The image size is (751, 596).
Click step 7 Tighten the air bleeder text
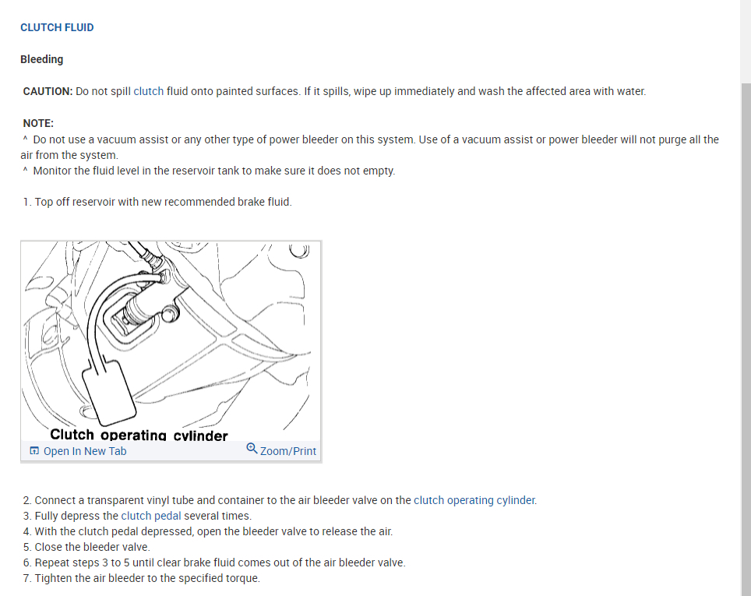pos(141,578)
